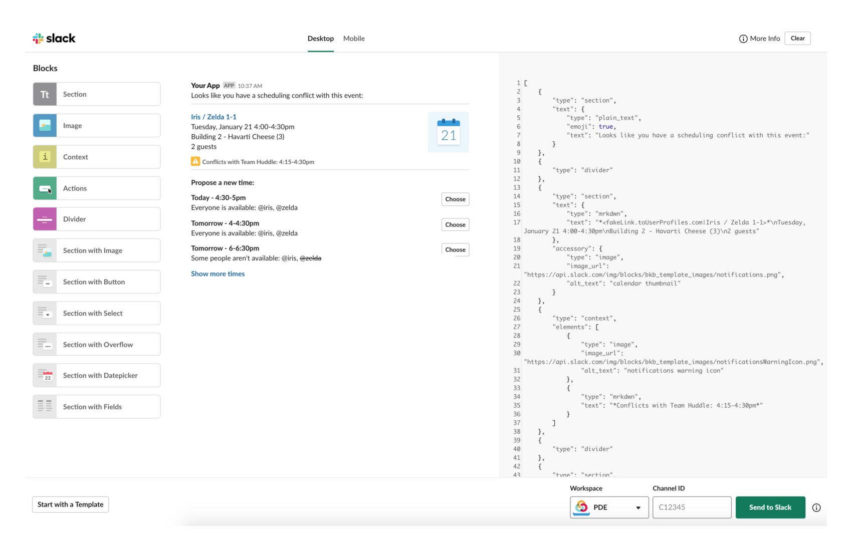Click the Divider block label
The height and width of the screenshot is (551, 852).
pos(75,219)
